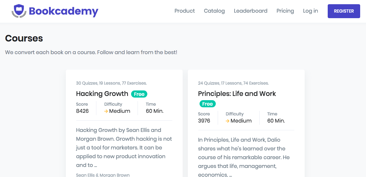This screenshot has width=366, height=177.
Task: Open the Principles: Life and Work course
Action: 237,94
